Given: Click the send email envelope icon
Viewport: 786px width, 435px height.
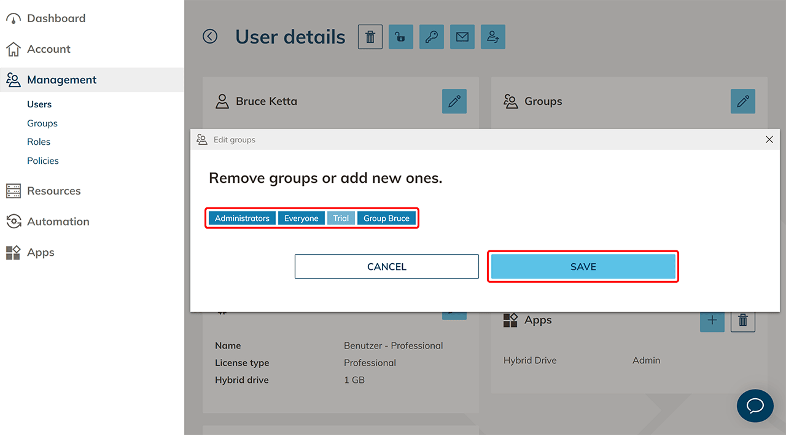Looking at the screenshot, I should tap(462, 37).
